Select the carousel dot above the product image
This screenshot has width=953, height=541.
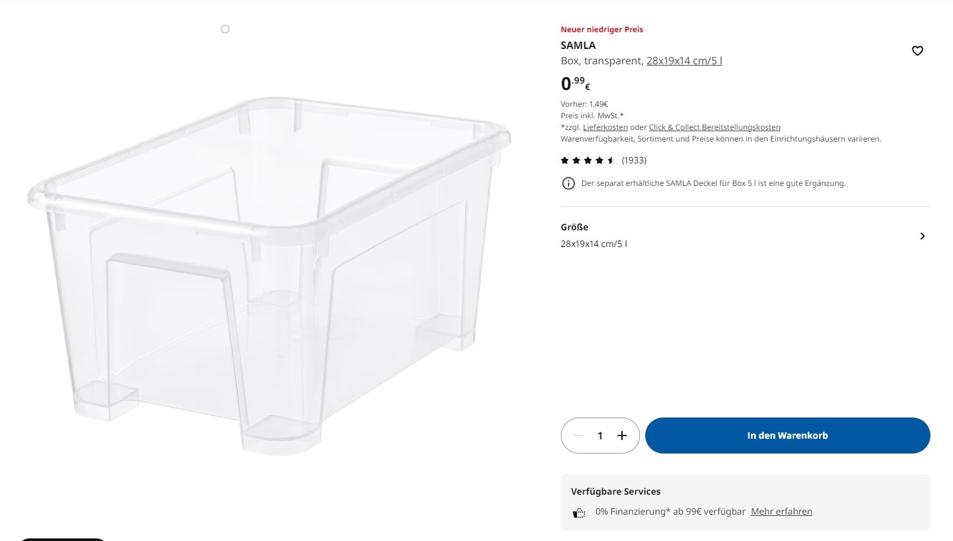pos(225,28)
